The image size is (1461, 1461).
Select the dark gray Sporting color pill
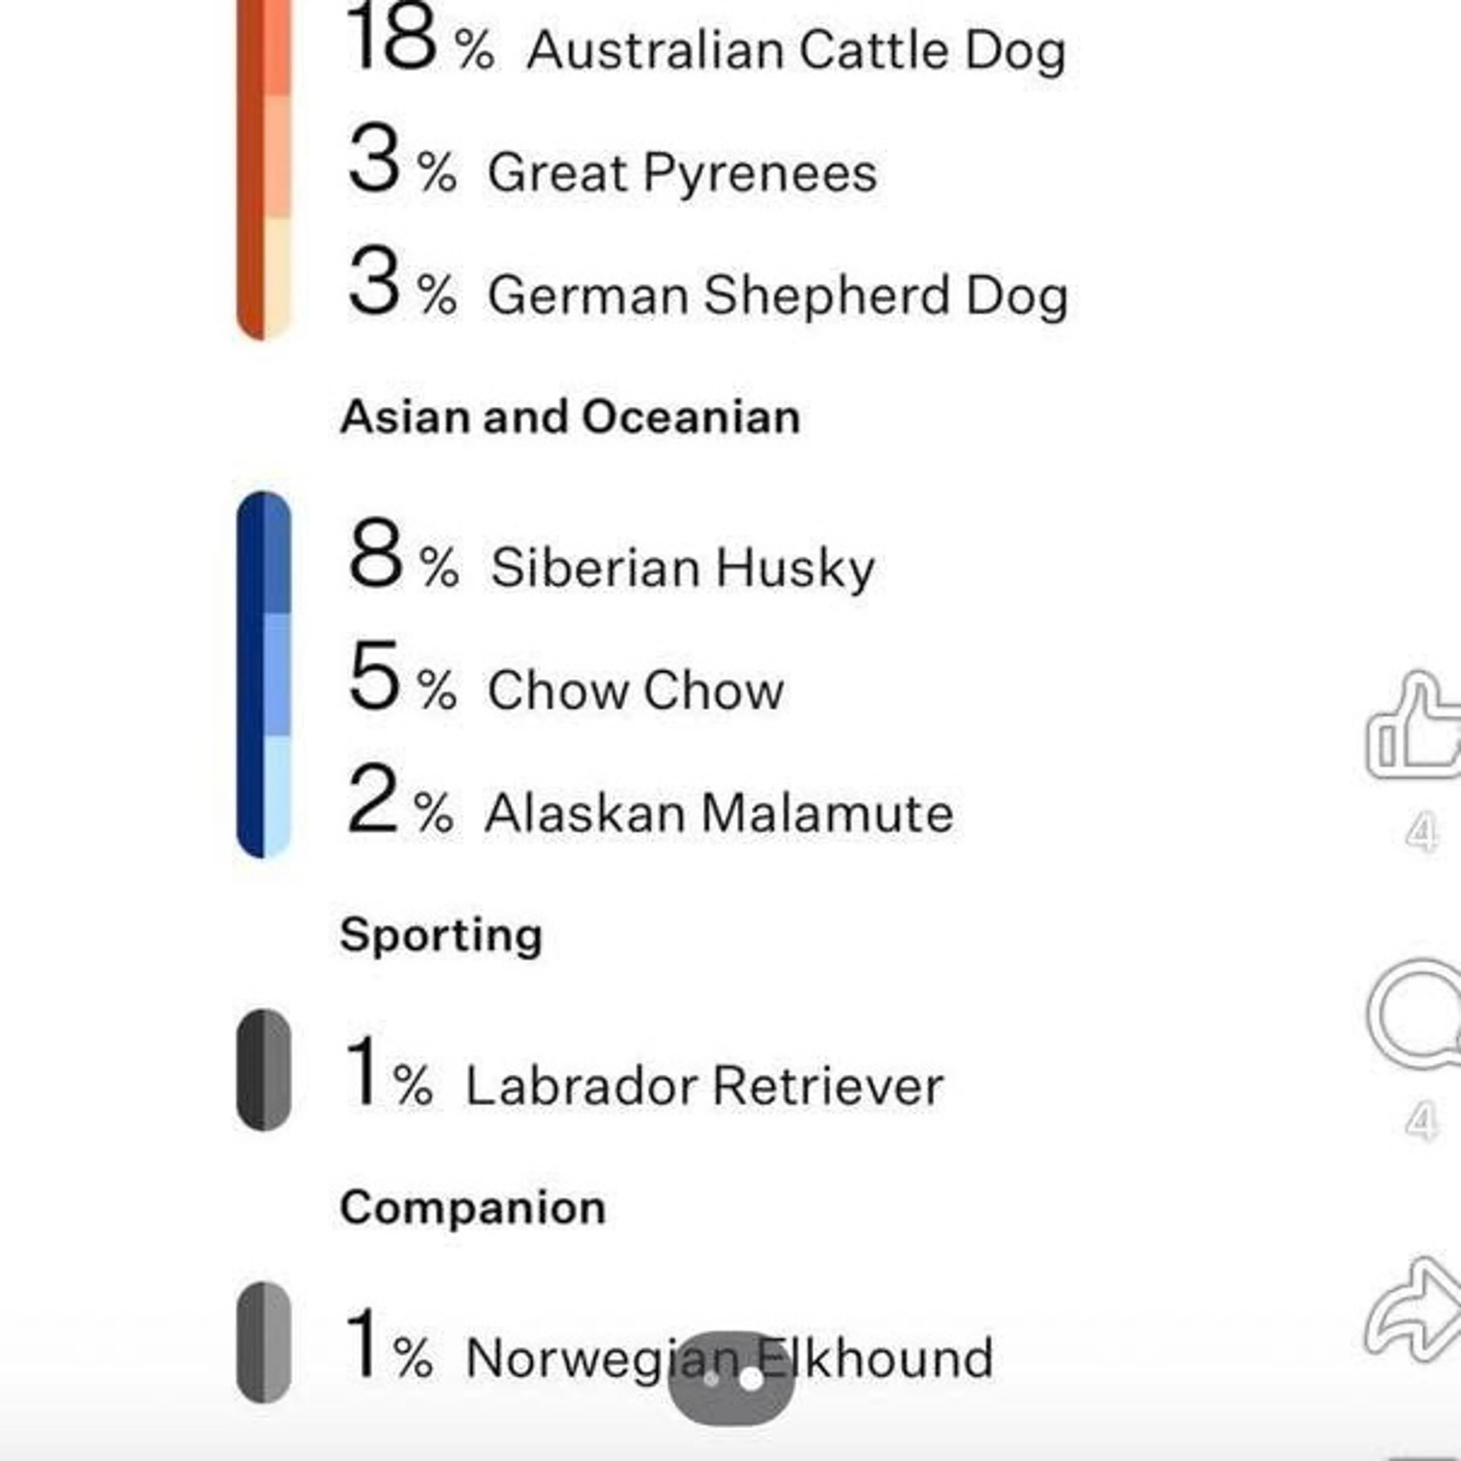point(263,1069)
